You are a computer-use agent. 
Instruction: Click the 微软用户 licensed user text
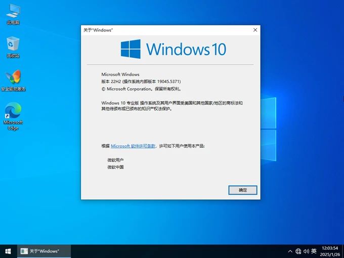(115, 160)
